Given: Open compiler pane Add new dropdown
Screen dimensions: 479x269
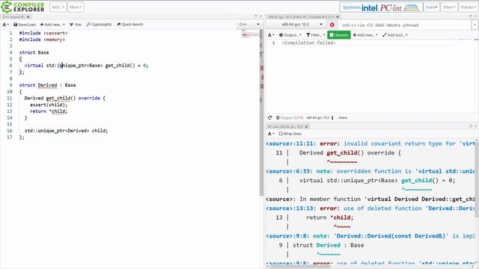Looking at the screenshot, I should pos(365,35).
